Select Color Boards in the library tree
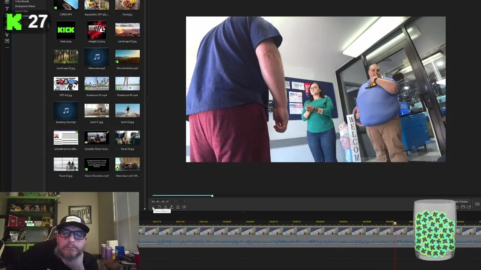 [22, 1]
